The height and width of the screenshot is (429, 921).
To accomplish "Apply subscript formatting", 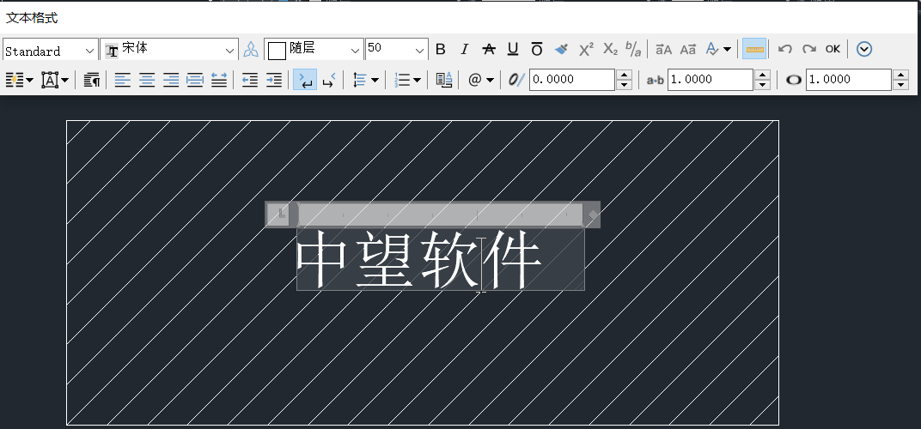I will pos(610,50).
